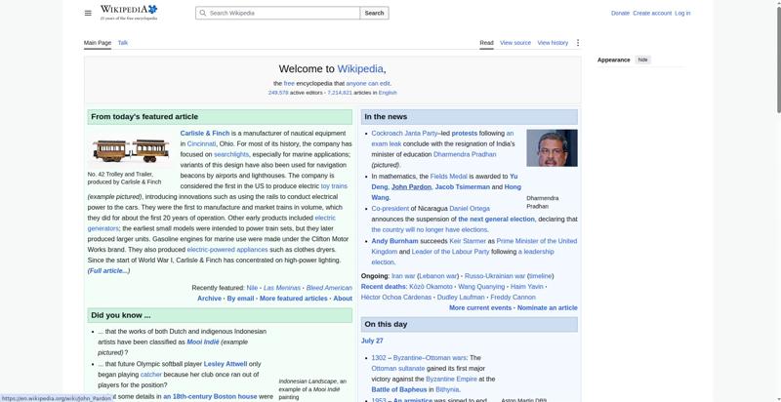
Task: Open the English language link
Action: [388, 93]
